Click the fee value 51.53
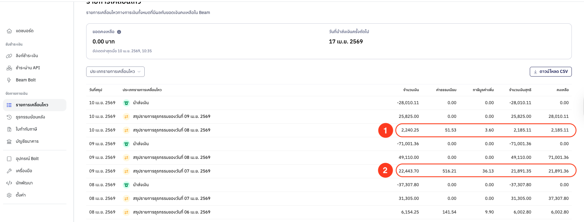Viewport: 584px width, 222px height. [x=451, y=130]
